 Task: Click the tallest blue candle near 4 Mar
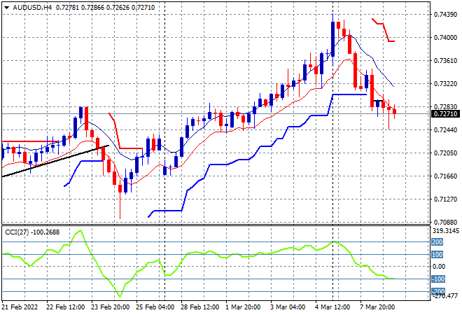point(332,39)
